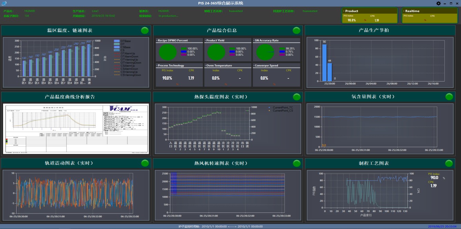Viewport: 461px width, 229px height.
Task: Click green status light on 热风机转速图表 panel
Action: click(x=296, y=163)
